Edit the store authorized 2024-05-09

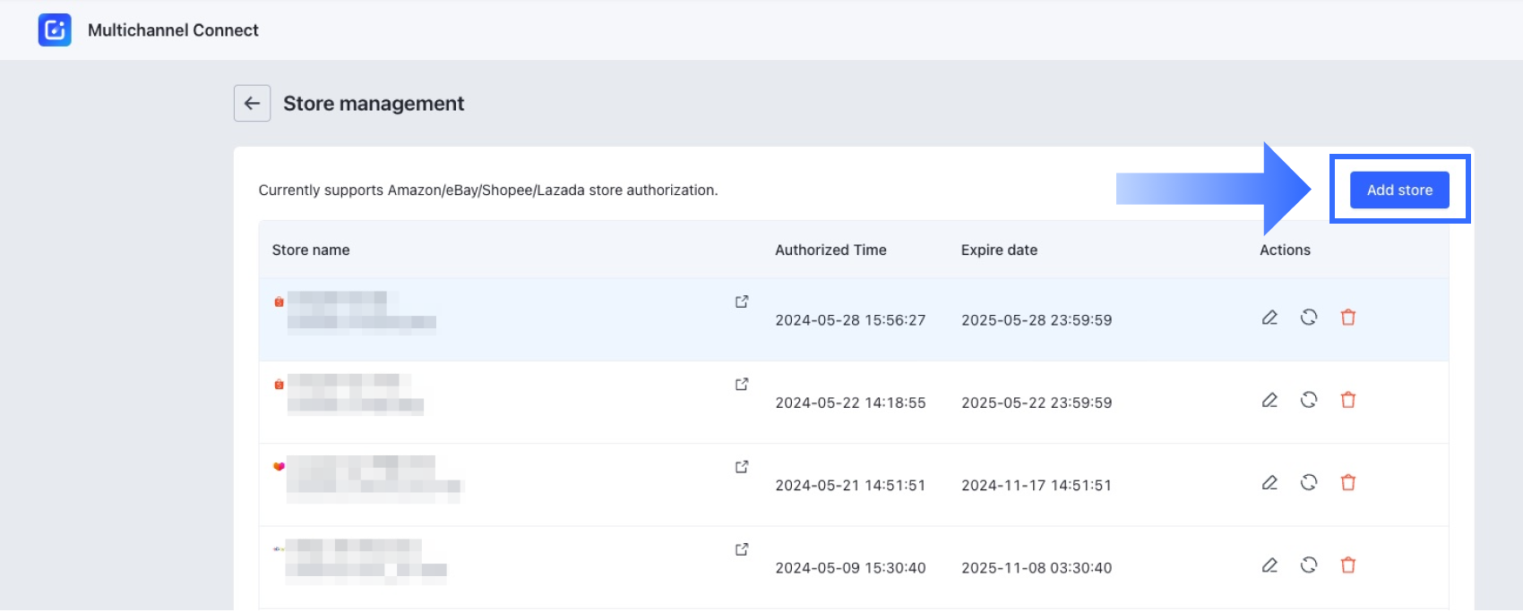tap(1269, 565)
